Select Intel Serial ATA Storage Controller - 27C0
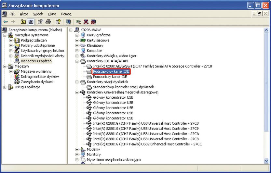The width and height of the screenshot is (271, 173). [153, 66]
